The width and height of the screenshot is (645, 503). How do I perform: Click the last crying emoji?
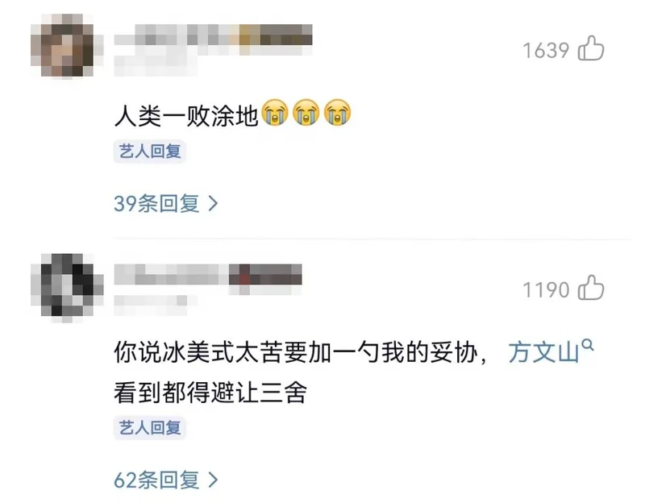point(337,112)
